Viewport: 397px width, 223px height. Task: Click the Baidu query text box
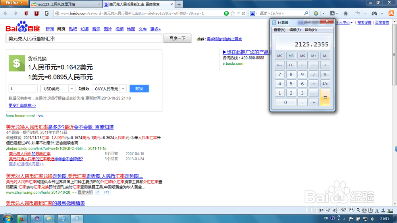84,39
